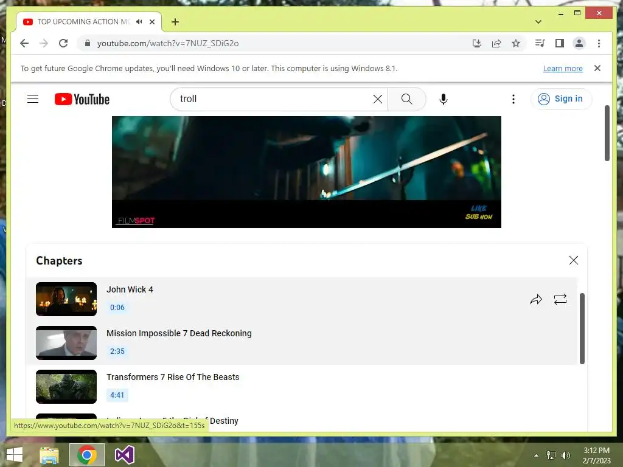Reload the YouTube page
Screen dimensions: 623x467
pos(63,43)
